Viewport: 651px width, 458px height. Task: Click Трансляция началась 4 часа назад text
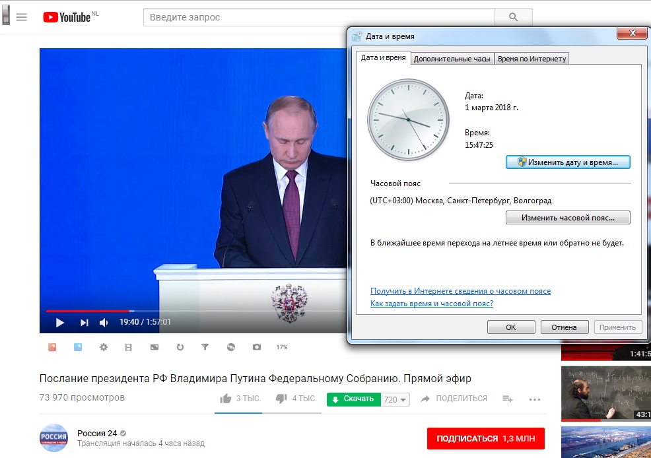click(x=141, y=443)
